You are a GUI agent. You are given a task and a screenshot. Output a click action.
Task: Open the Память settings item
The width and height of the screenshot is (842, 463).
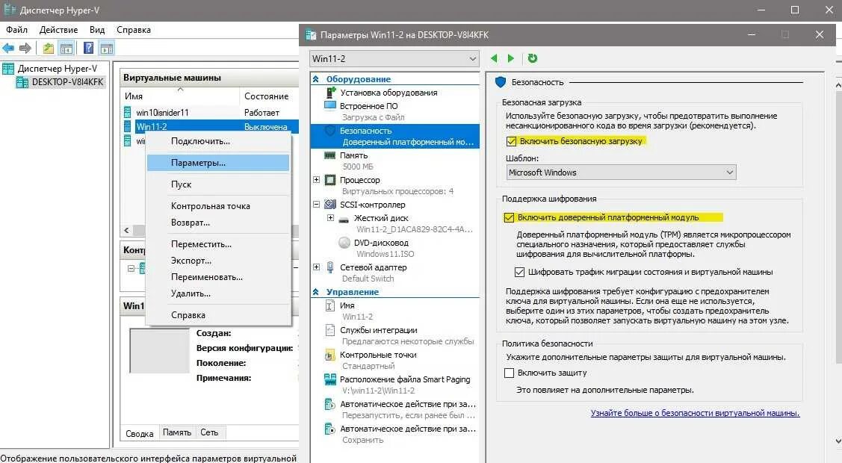[353, 155]
